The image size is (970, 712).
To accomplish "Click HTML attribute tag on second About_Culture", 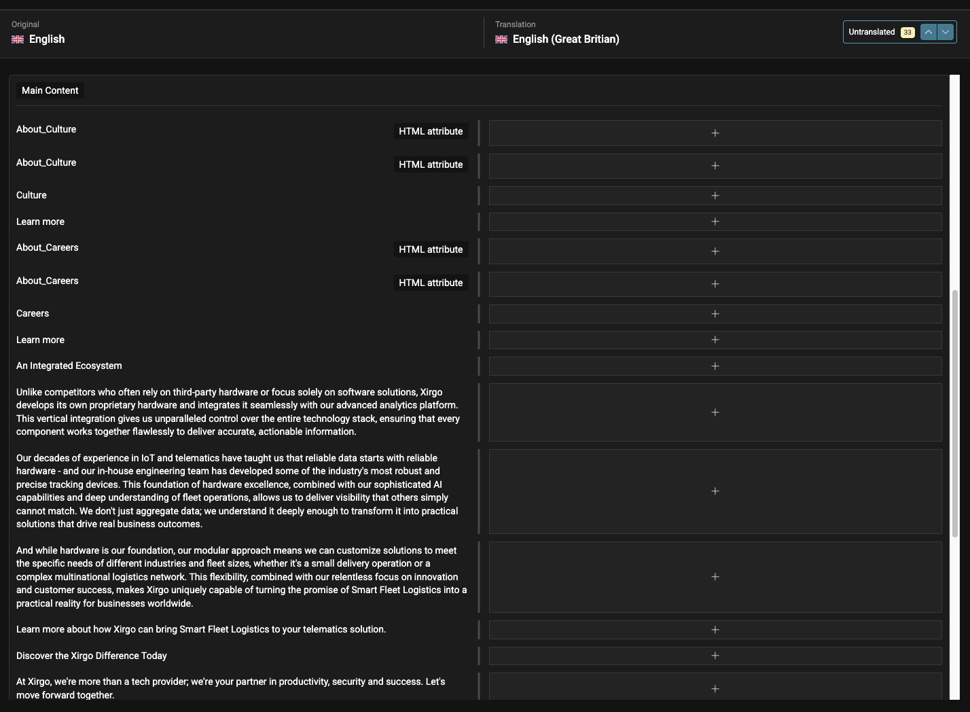I will tap(431, 164).
